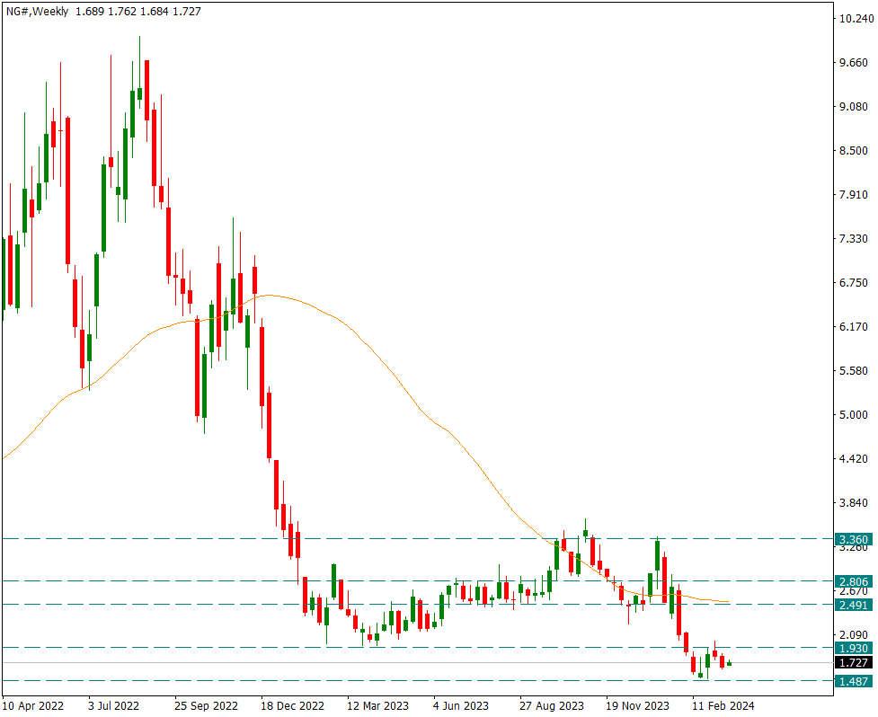Click the 4.420 price axis value
The image size is (878, 717).
(854, 459)
